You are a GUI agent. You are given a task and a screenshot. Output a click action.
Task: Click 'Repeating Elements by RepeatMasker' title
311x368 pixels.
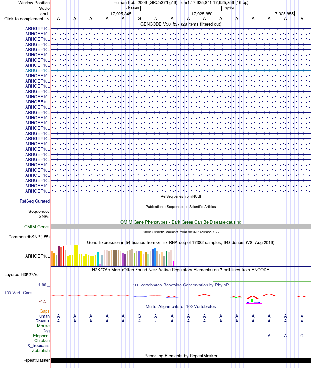point(181,356)
